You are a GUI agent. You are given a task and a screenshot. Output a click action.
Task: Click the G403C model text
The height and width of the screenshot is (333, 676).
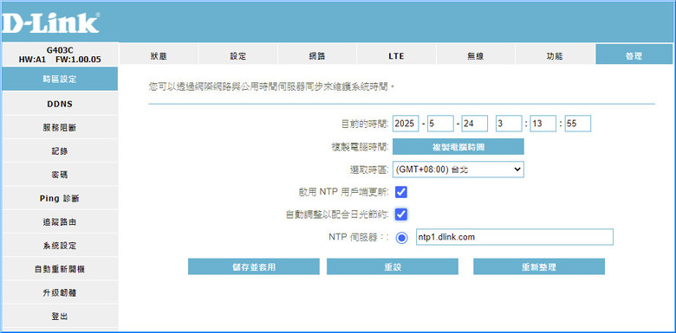click(60, 51)
